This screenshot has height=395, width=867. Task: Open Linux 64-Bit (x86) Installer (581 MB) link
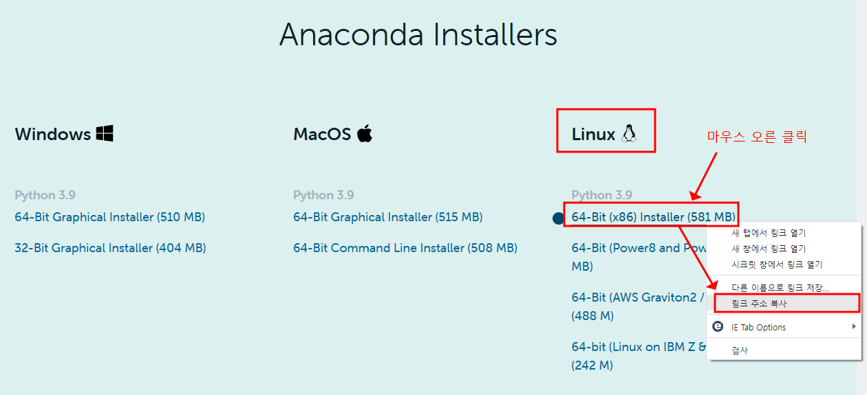653,217
